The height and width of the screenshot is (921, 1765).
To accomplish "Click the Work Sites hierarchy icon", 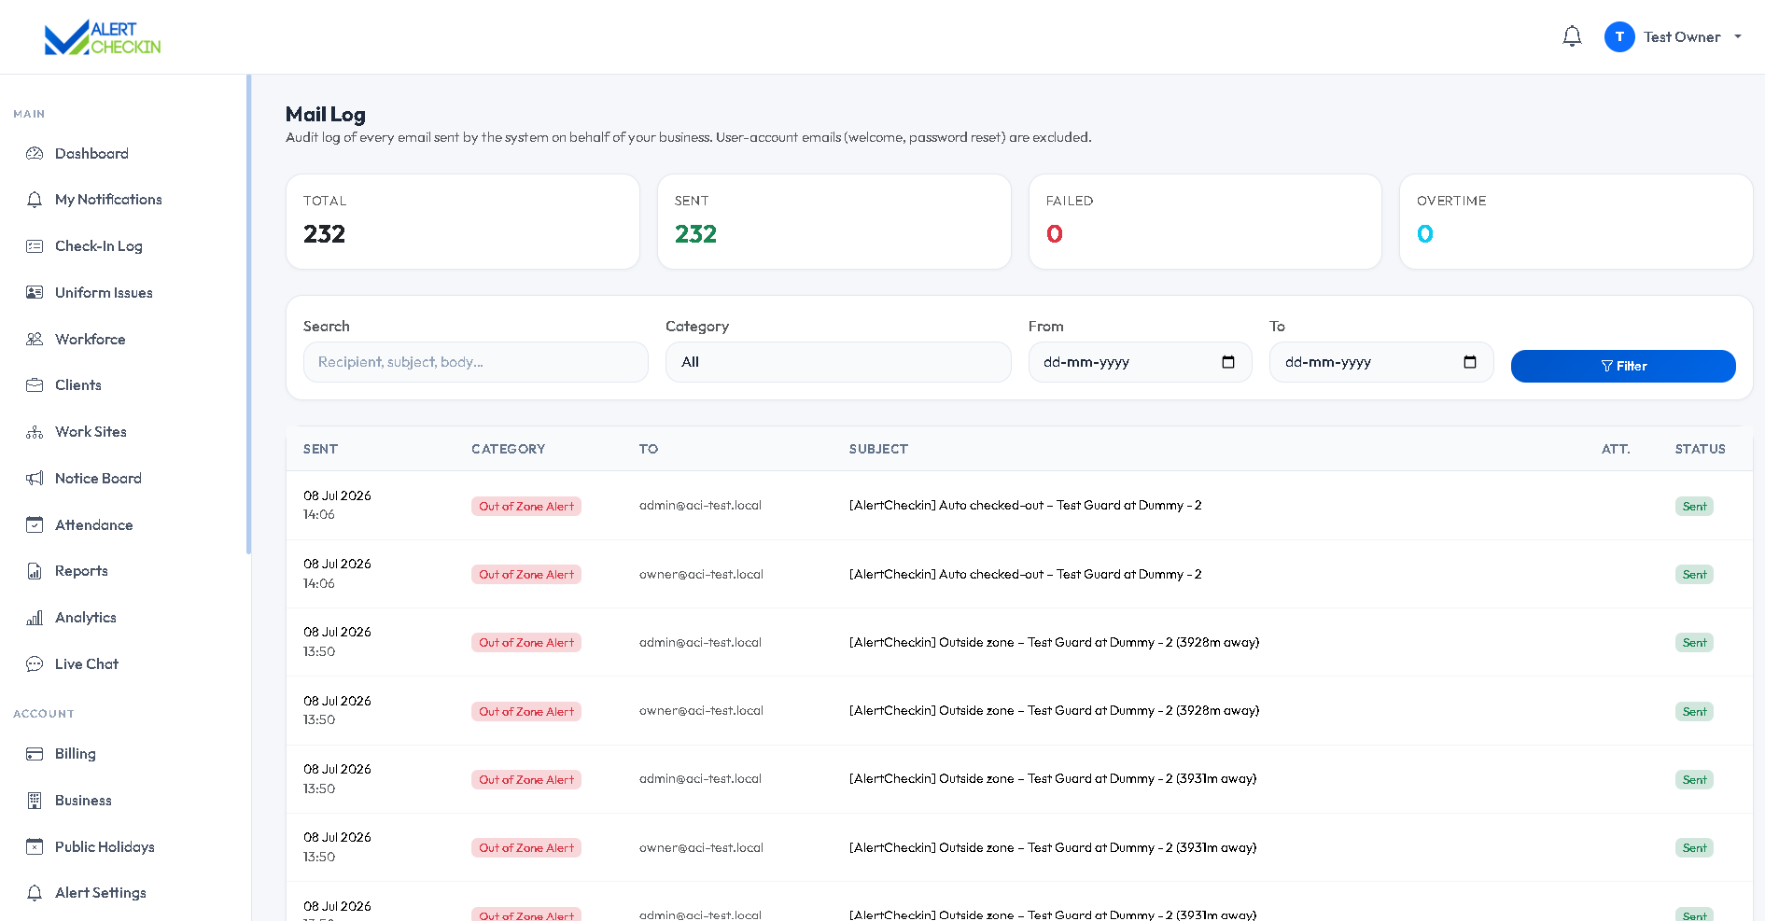I will click(35, 432).
